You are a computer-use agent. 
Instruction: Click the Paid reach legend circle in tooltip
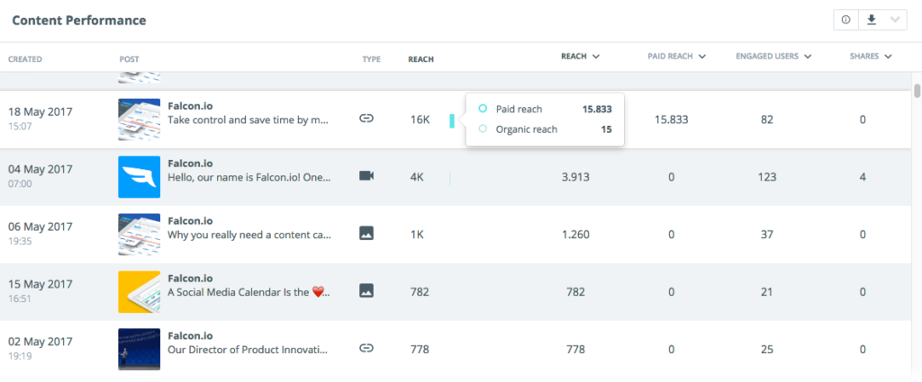pos(483,109)
